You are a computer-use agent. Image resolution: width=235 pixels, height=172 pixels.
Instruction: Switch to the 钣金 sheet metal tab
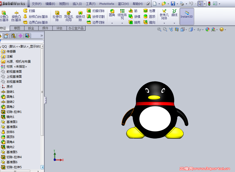tap(31, 28)
